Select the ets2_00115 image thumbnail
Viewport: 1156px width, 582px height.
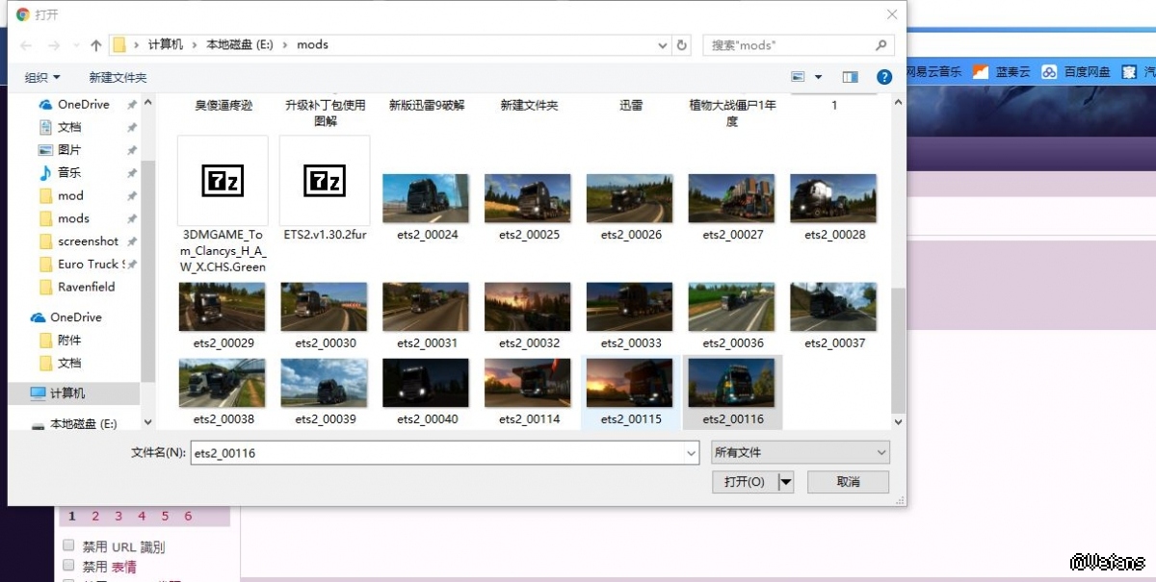[631, 384]
